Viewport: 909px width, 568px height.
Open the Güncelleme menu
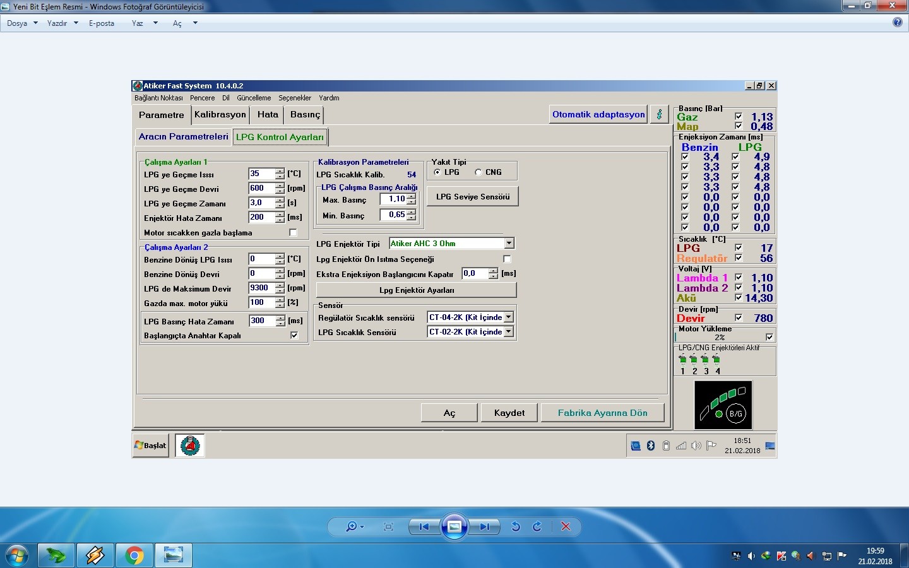(254, 98)
